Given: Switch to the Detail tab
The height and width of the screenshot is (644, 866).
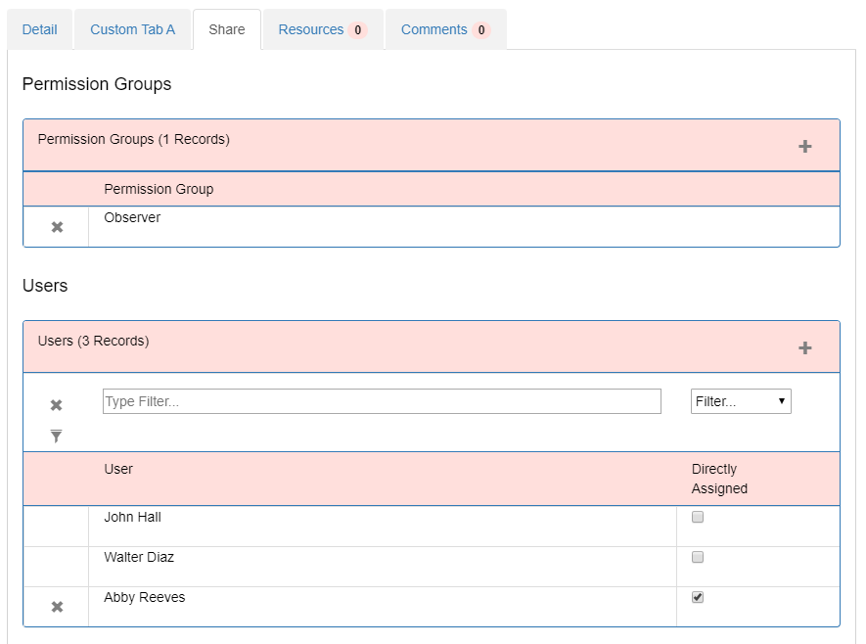Looking at the screenshot, I should (40, 29).
